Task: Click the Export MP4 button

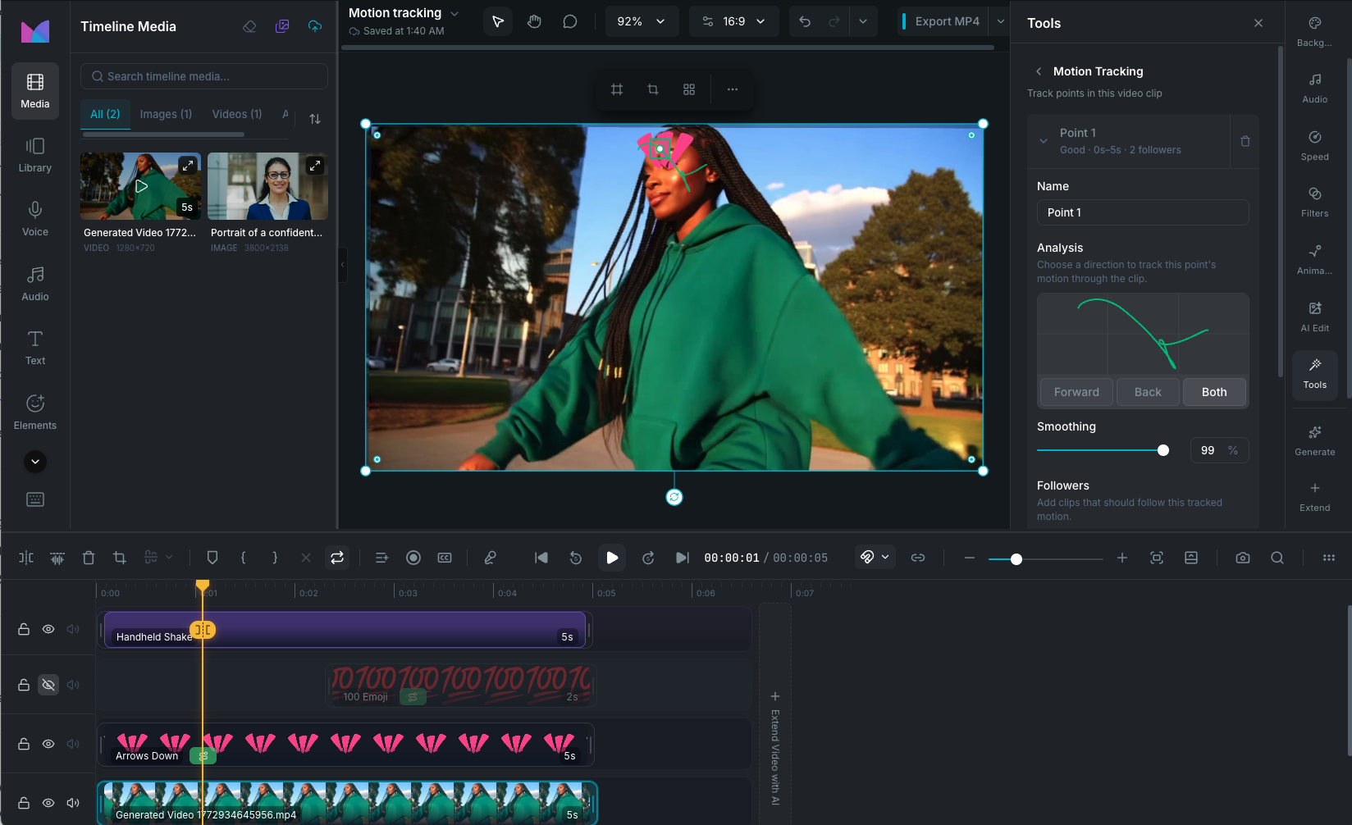Action: (x=942, y=21)
